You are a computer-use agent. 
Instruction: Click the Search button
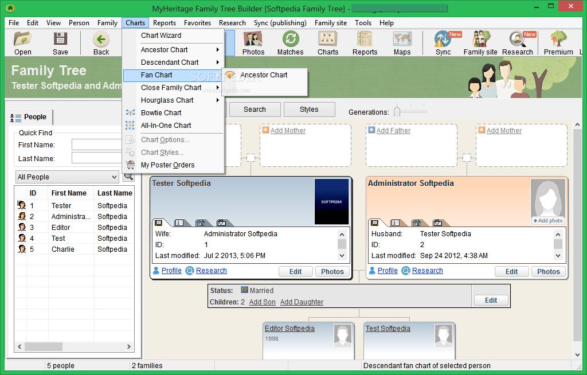coord(255,110)
